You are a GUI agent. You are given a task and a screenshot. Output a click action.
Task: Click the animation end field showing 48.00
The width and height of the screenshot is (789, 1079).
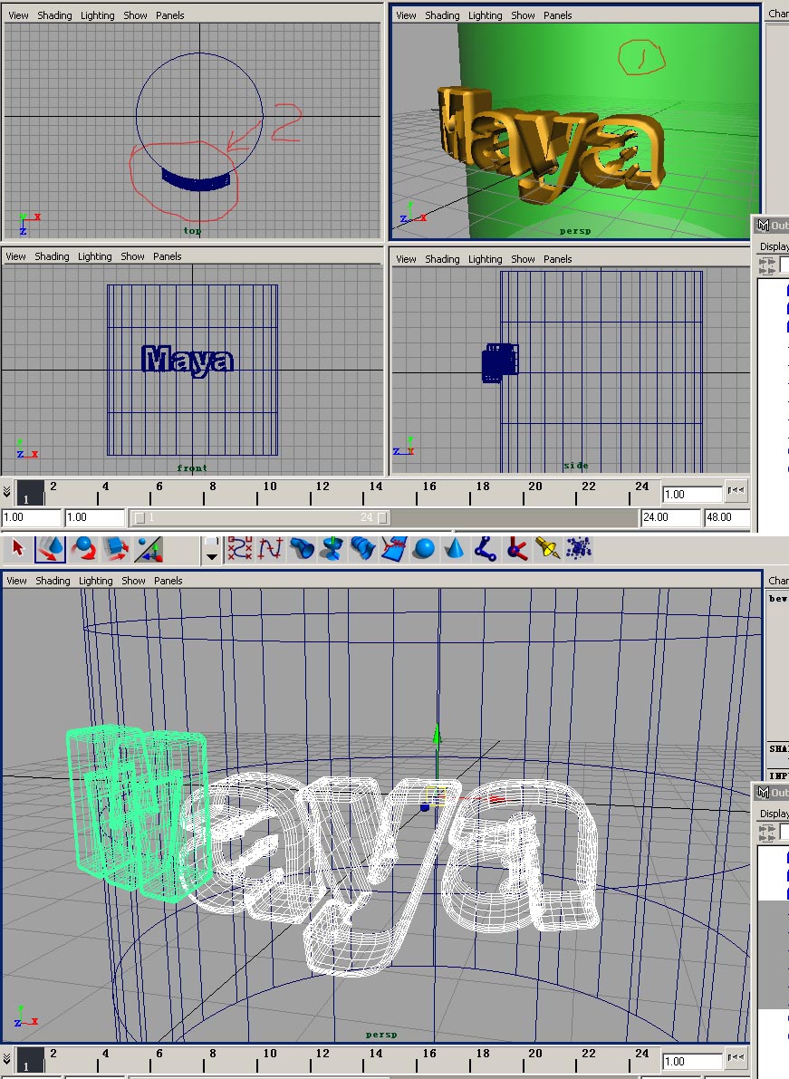tap(726, 517)
